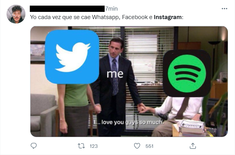Click the redacted author name bar
Viewport: 235px width, 155px height.
67,9
